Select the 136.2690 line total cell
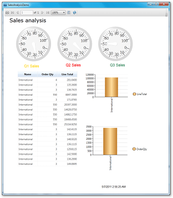173x198 pixels. 67,159
